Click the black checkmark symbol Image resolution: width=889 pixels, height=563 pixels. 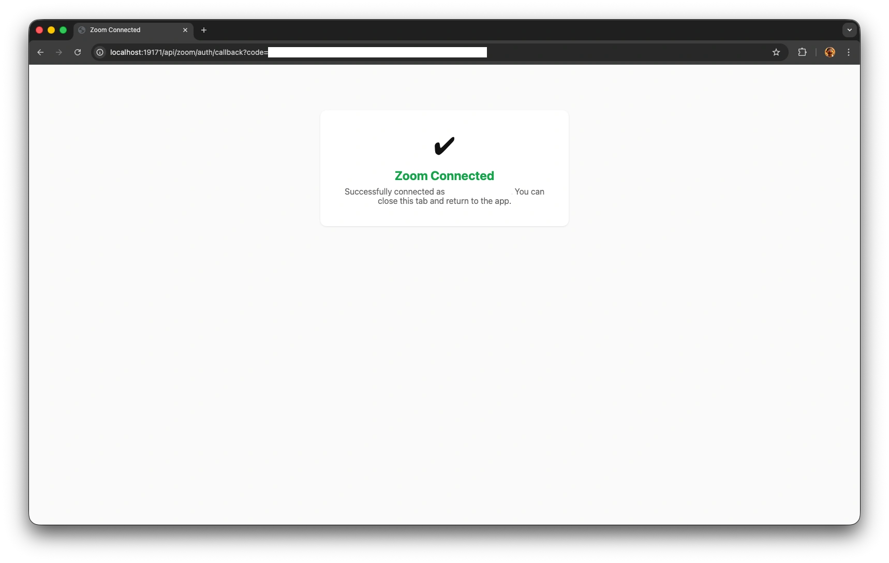pos(444,146)
